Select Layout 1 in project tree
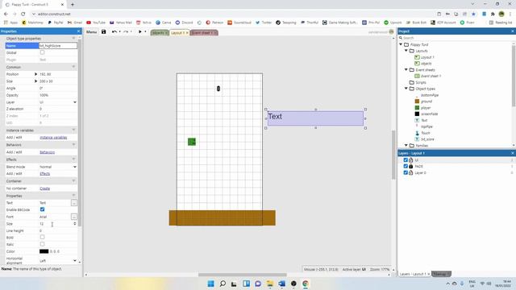 tap(427, 57)
